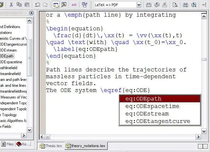
Task: Click the editor scroll down arrow
Action: pyautogui.click(x=204, y=131)
